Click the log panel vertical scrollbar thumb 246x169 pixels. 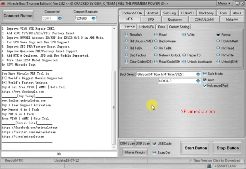[x=114, y=108]
